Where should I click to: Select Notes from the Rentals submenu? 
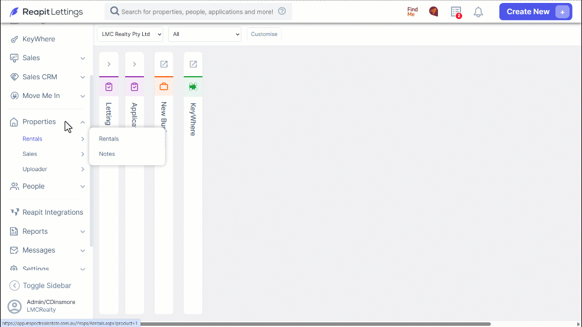tap(107, 153)
